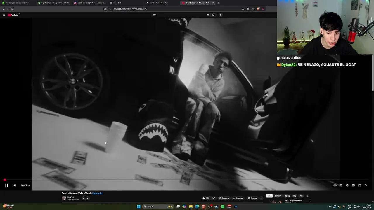This screenshot has height=210, width=374.
Task: Open picture-in-picture icon in address bar
Action: click(243, 9)
